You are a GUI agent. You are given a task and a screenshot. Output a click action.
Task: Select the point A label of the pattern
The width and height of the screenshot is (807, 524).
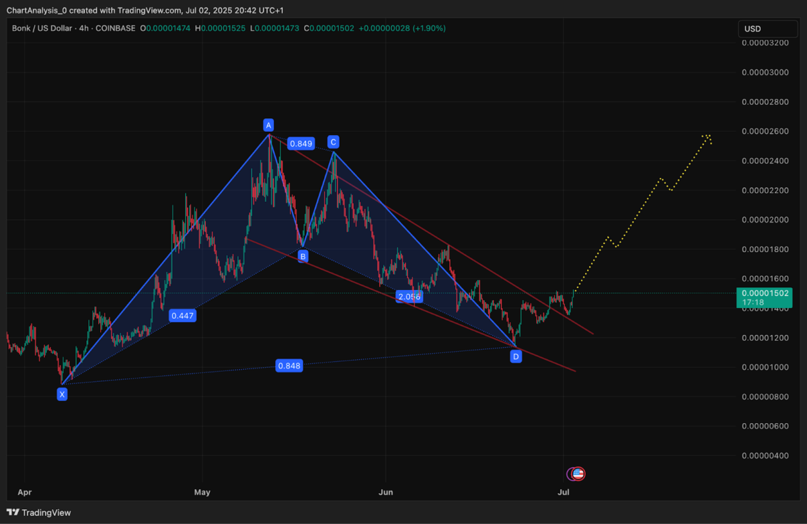(x=268, y=124)
